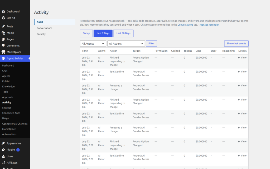Click the Media icon in sidebar
The width and height of the screenshot is (270, 169).
pos(3,33)
